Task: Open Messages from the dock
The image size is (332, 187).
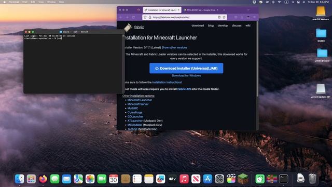Action: pos(54,179)
